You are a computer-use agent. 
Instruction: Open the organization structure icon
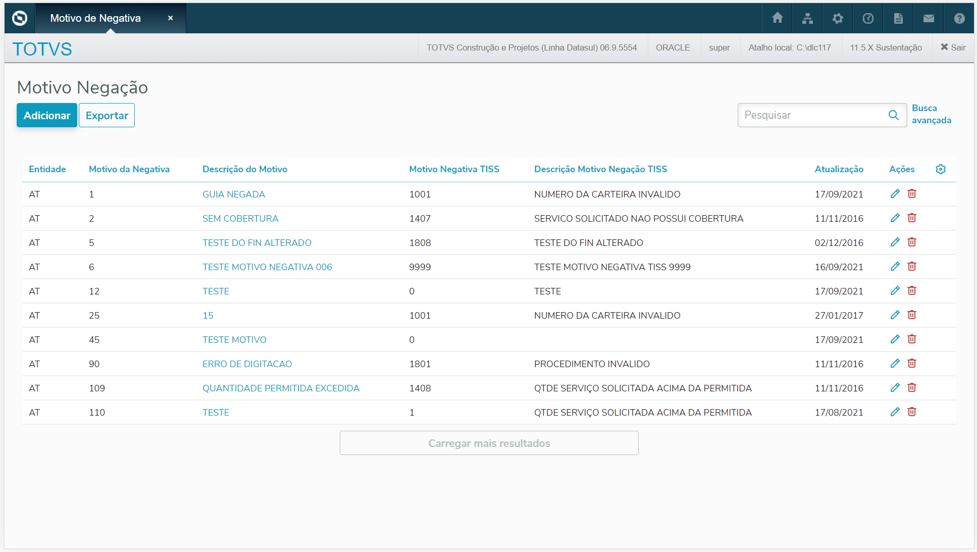(x=807, y=18)
